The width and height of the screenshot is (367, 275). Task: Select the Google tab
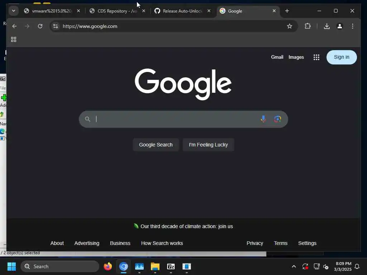(248, 11)
